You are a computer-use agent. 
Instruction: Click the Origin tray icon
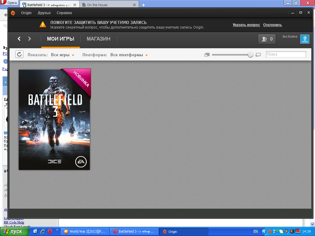[x=270, y=232]
